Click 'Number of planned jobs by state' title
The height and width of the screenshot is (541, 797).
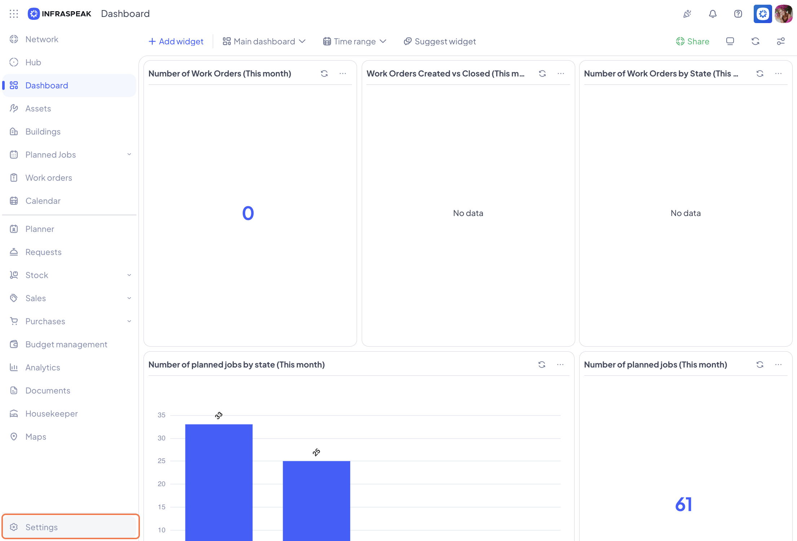click(x=237, y=365)
